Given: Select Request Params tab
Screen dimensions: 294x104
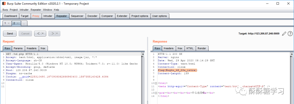Looking at the screenshot, I should [18, 48].
